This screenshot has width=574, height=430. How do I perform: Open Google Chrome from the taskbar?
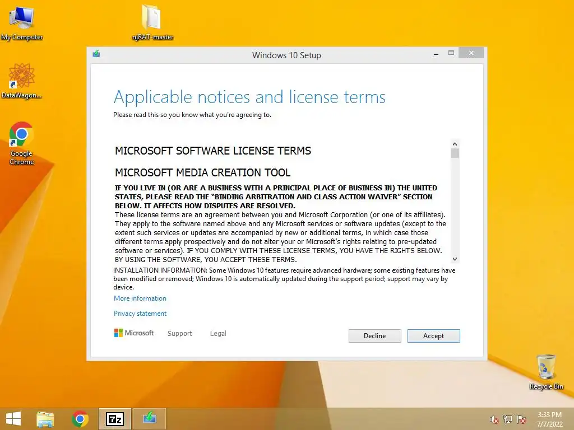click(x=80, y=419)
